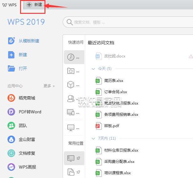The height and width of the screenshot is (178, 193).
Task: Open 订单合同.xlsx
Action: point(115,92)
